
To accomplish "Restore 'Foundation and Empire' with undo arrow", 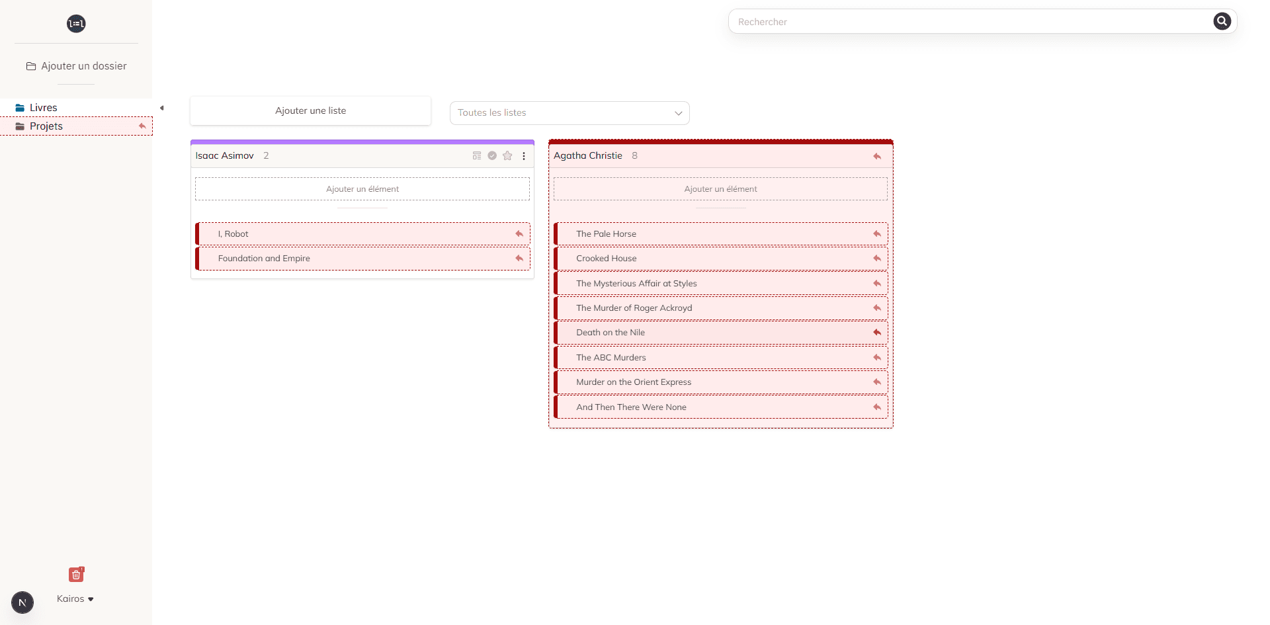I will click(x=519, y=259).
